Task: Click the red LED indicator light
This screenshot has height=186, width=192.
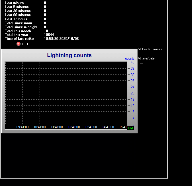Action: point(19,44)
